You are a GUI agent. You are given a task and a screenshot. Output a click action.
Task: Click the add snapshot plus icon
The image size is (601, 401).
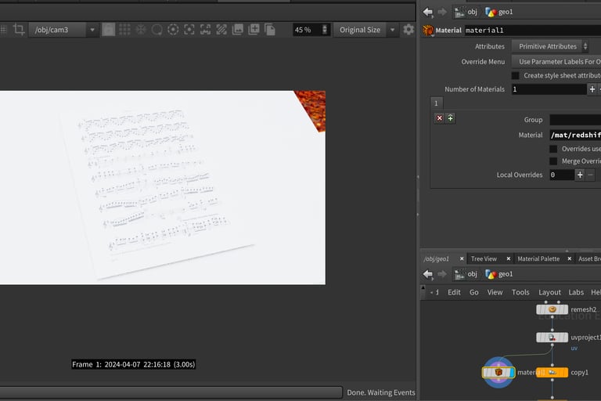254,30
